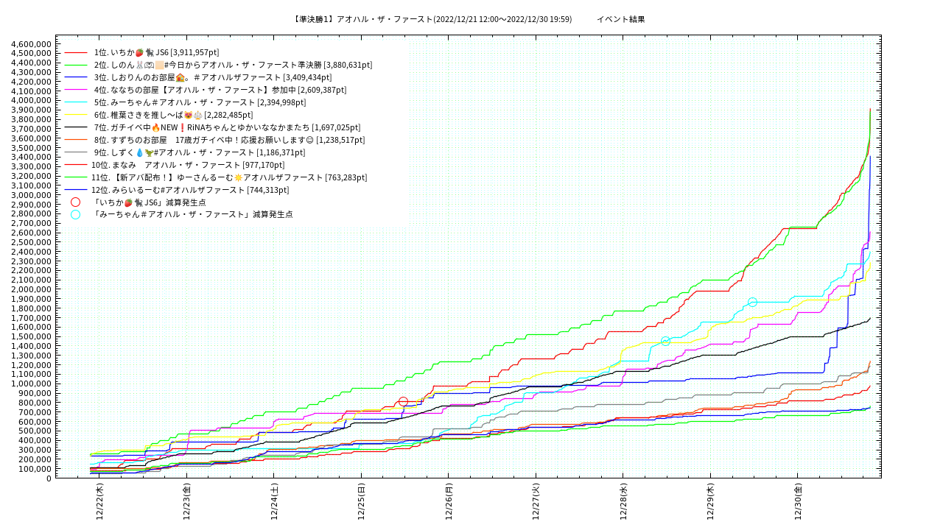Click x-axis date label 12/29(木)

coord(710,501)
